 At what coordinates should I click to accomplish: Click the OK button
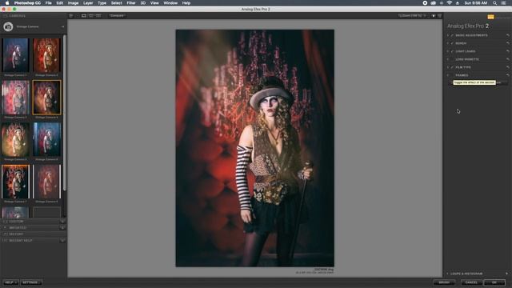coord(494,282)
